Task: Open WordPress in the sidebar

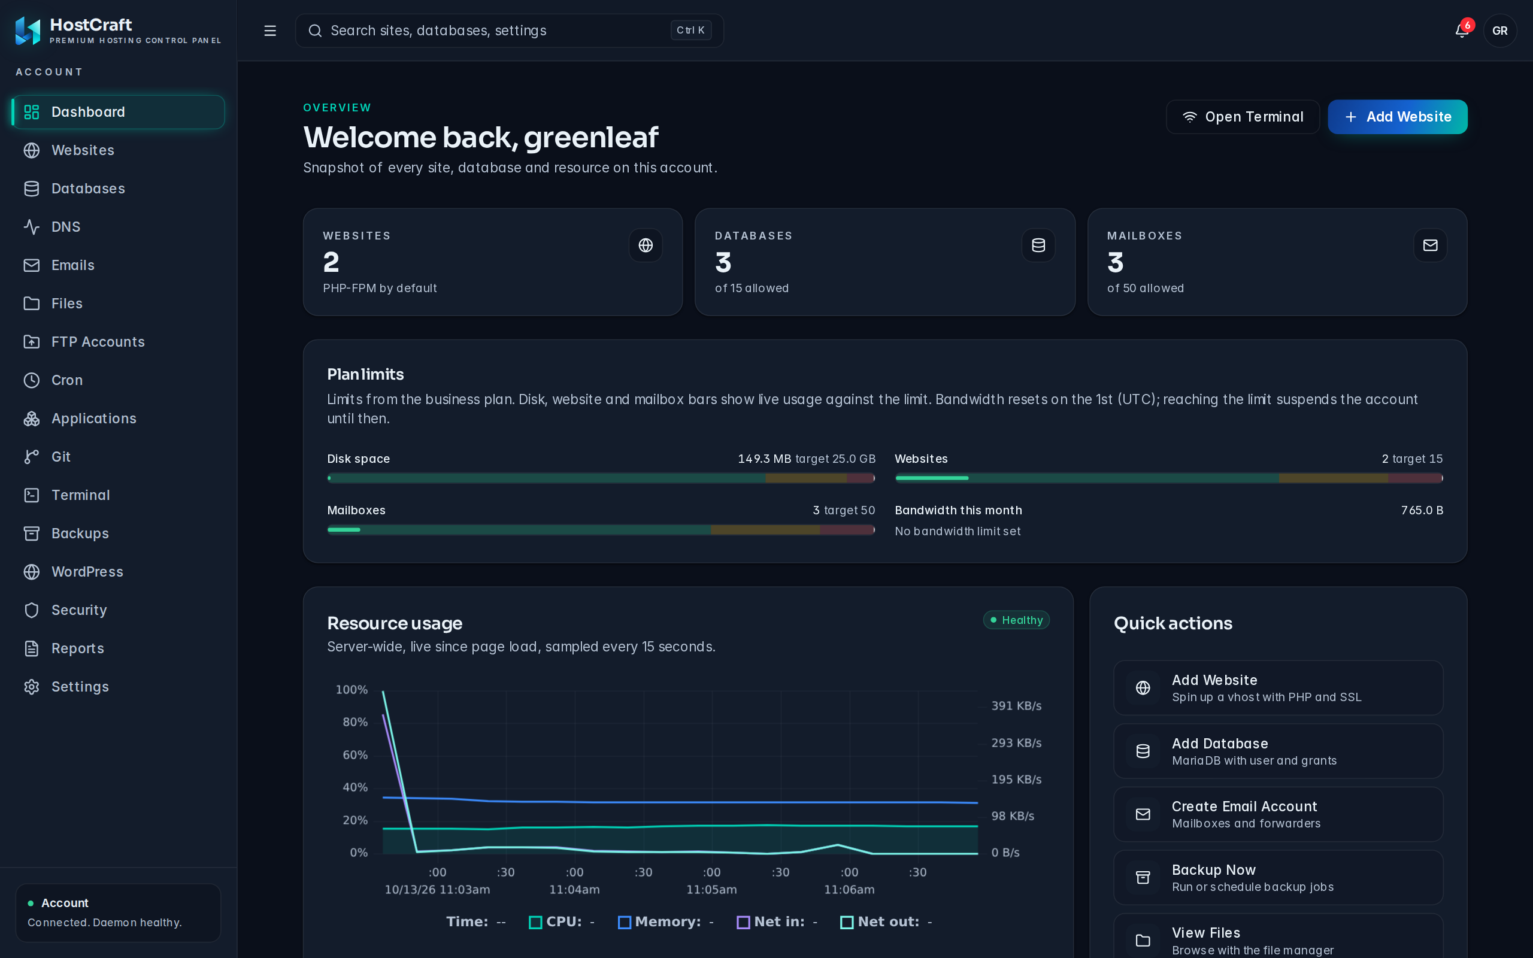Action: click(x=119, y=571)
